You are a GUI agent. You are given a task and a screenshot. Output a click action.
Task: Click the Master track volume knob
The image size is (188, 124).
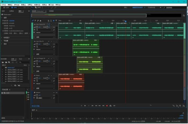pyautogui.click(x=37, y=95)
